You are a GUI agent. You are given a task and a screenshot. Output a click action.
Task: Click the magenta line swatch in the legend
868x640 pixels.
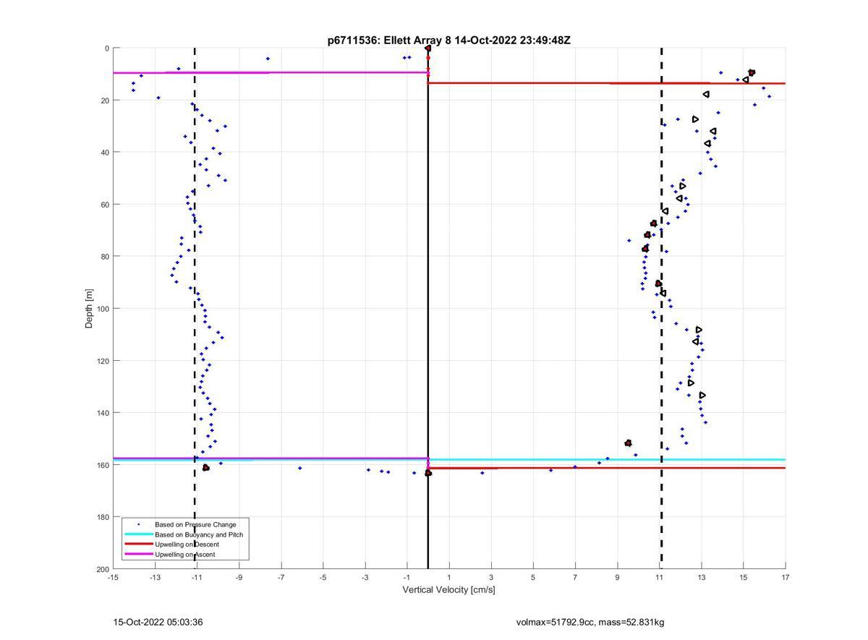(138, 555)
